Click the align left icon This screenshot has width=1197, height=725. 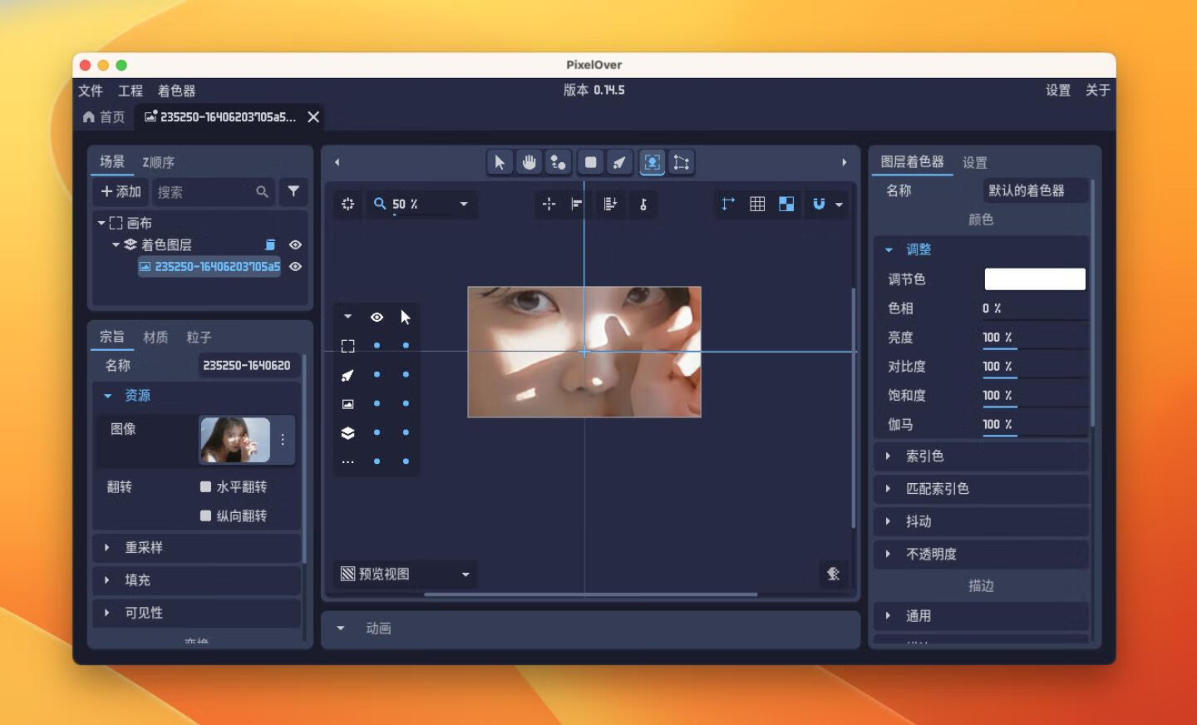(x=577, y=204)
